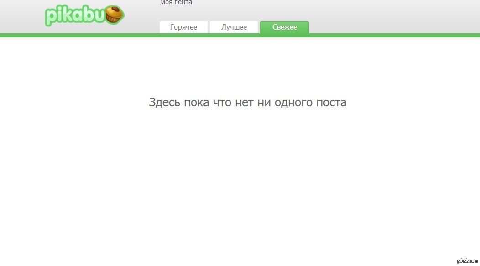Click the word "пока" in the message
480x266 pixels.
[x=197, y=103]
